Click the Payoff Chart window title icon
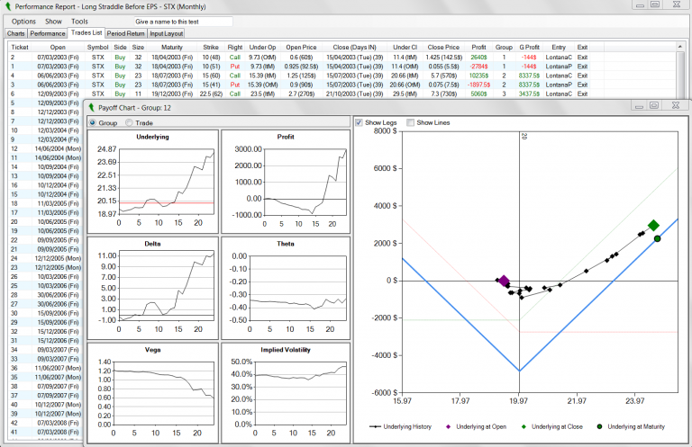 click(91, 106)
